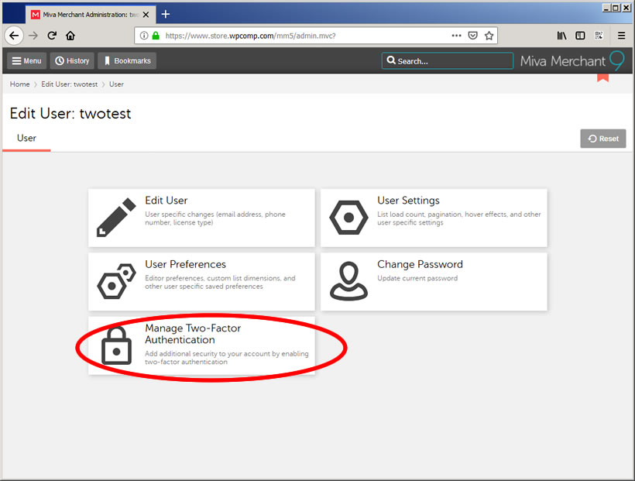Open the History button
Image resolution: width=635 pixels, height=481 pixels.
(71, 61)
